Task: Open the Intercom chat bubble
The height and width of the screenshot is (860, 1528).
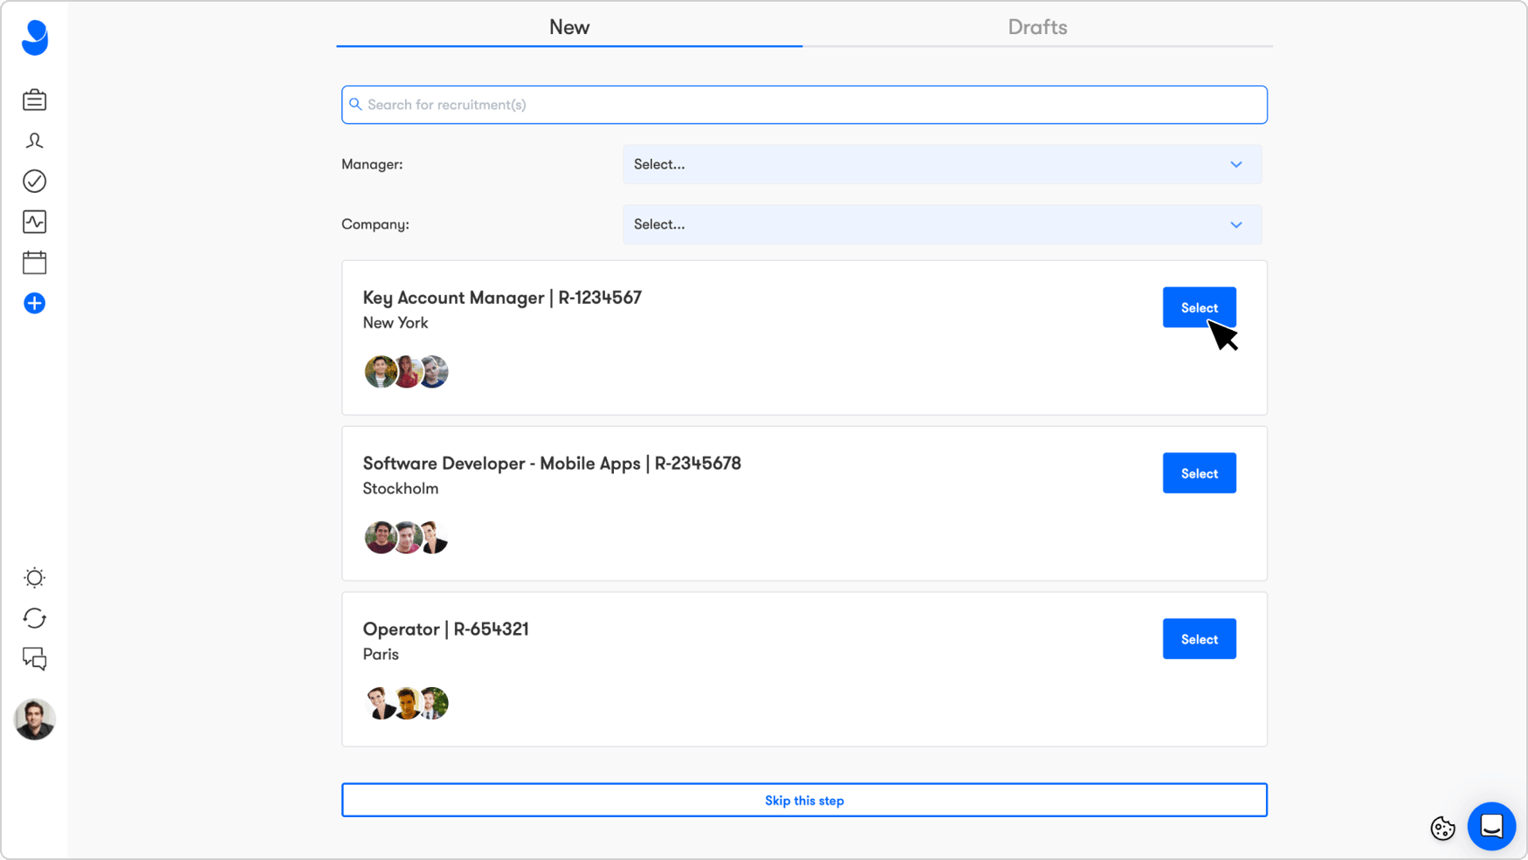Action: coord(1492,826)
